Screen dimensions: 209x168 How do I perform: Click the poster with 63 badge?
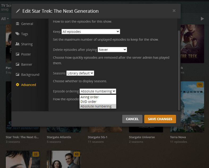tap(64, 159)
